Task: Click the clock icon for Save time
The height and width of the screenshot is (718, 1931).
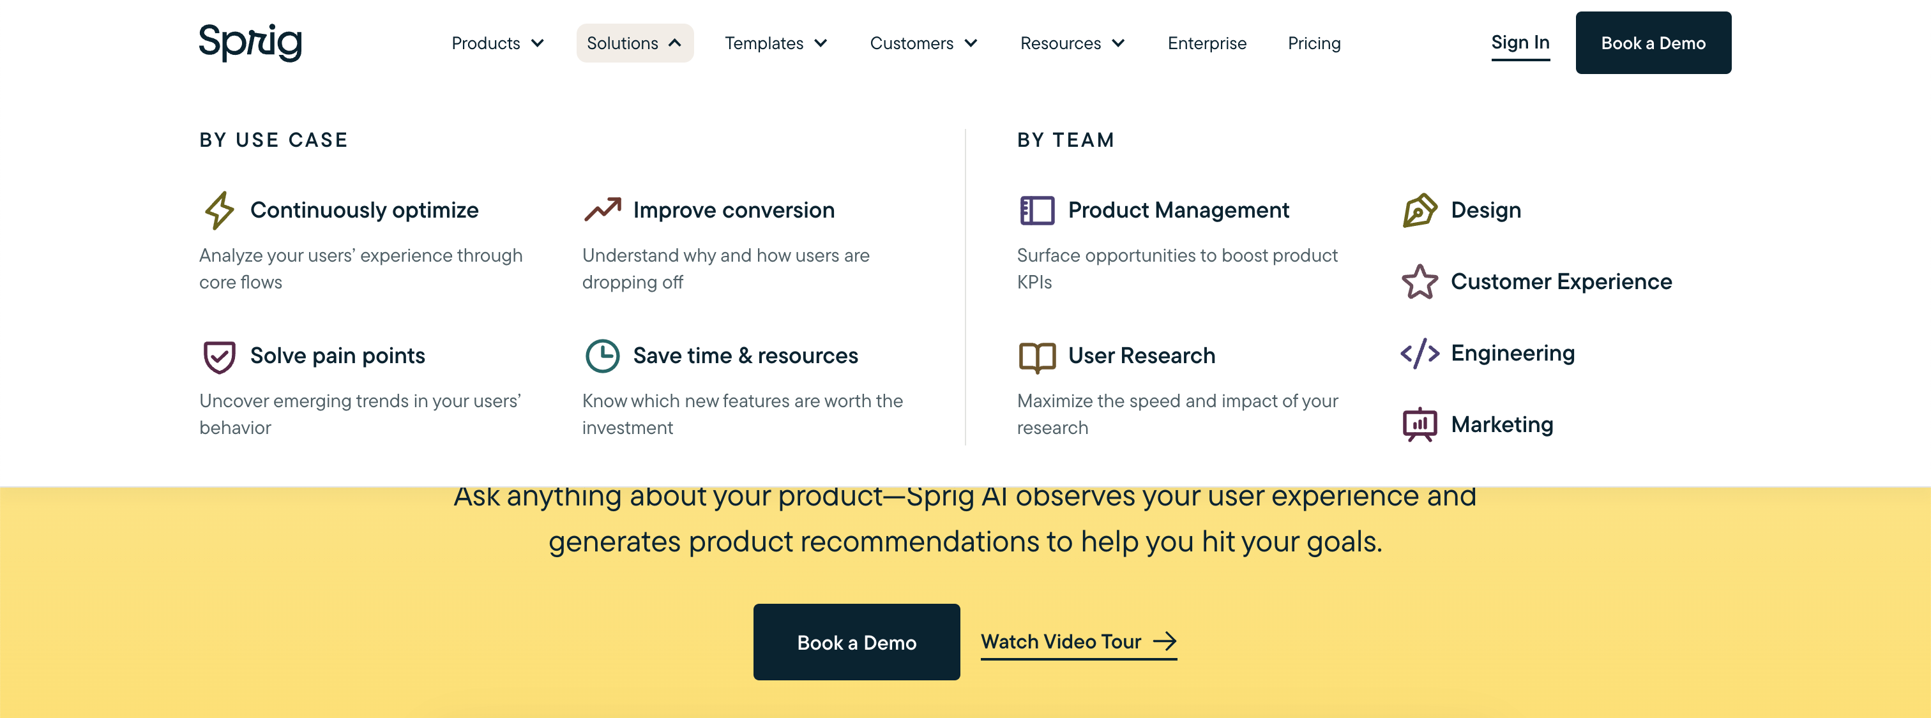Action: (x=602, y=356)
